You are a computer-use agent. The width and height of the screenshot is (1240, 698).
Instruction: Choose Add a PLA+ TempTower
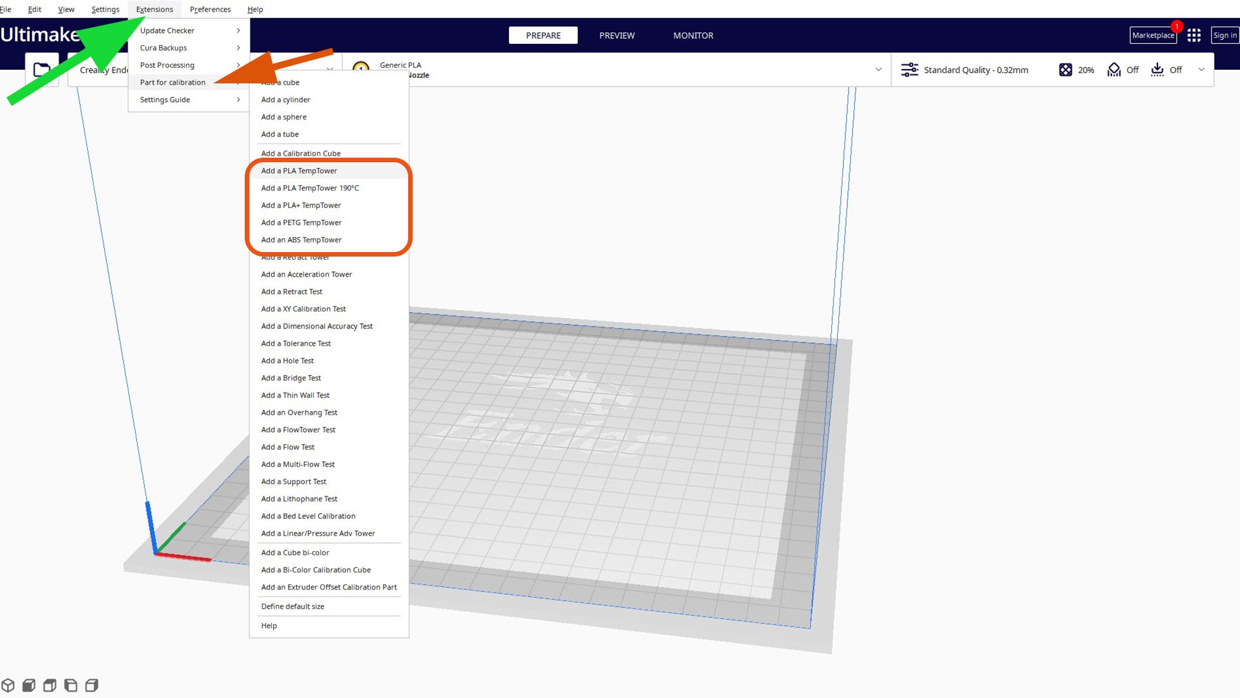(329, 206)
